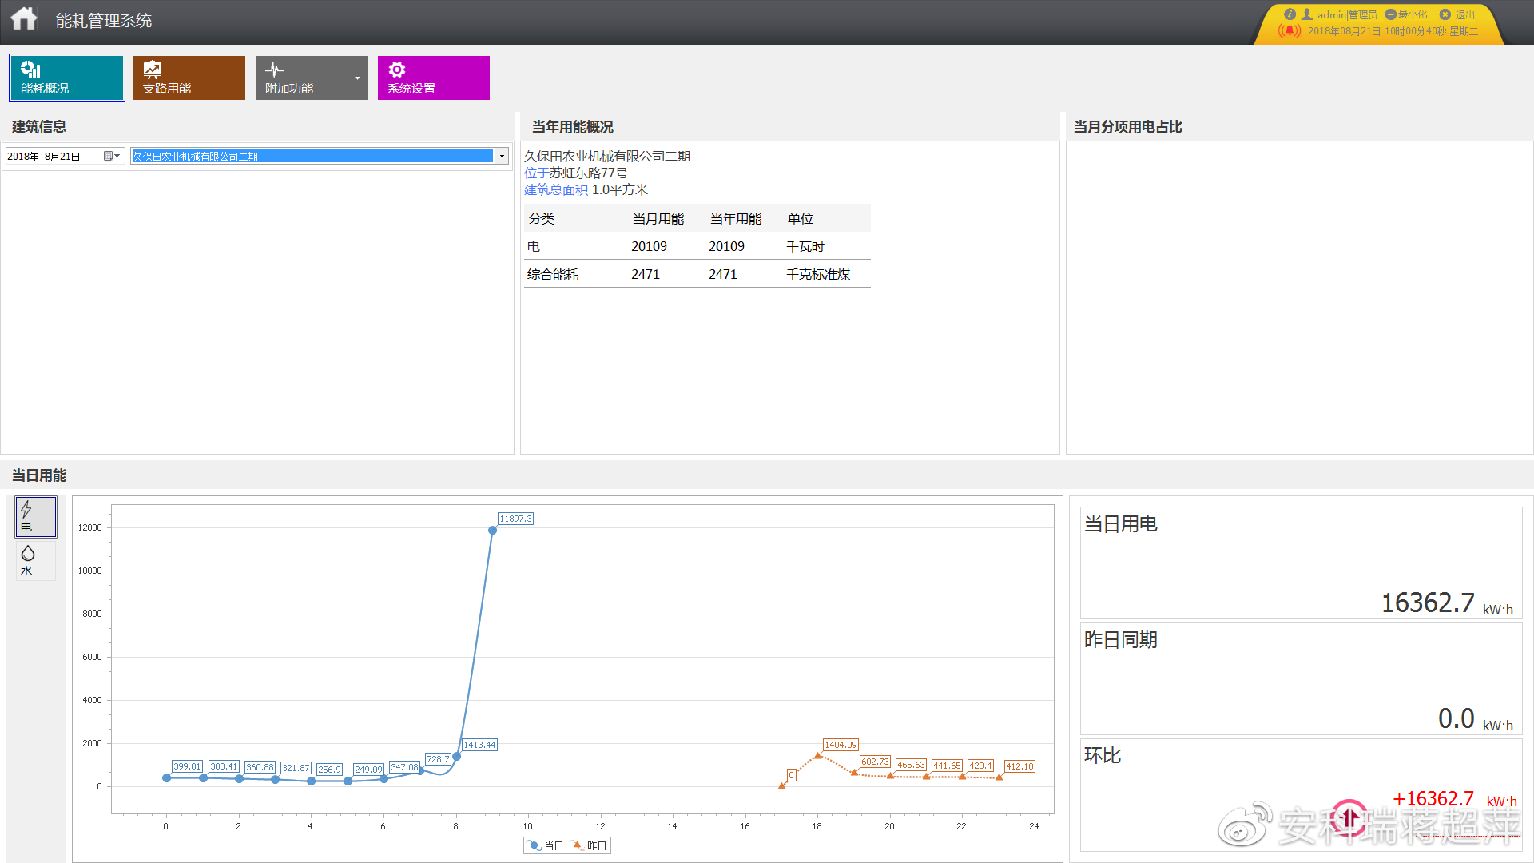Click the 环比 +16362.7 value
This screenshot has height=863, width=1534.
click(1433, 799)
